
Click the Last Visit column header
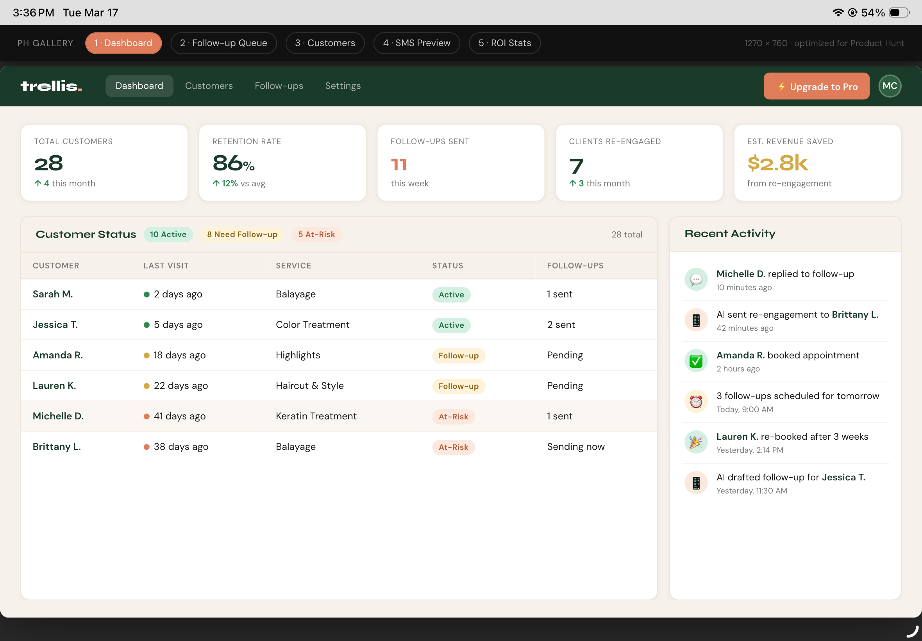click(x=166, y=265)
